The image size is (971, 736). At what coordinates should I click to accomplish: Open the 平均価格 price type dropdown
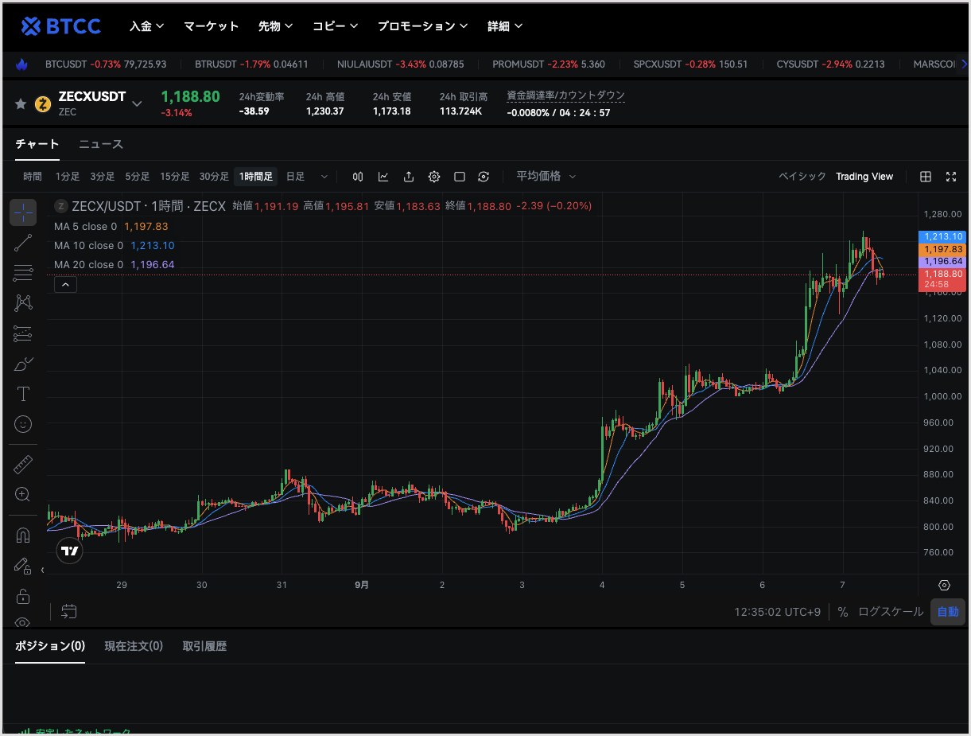(546, 177)
